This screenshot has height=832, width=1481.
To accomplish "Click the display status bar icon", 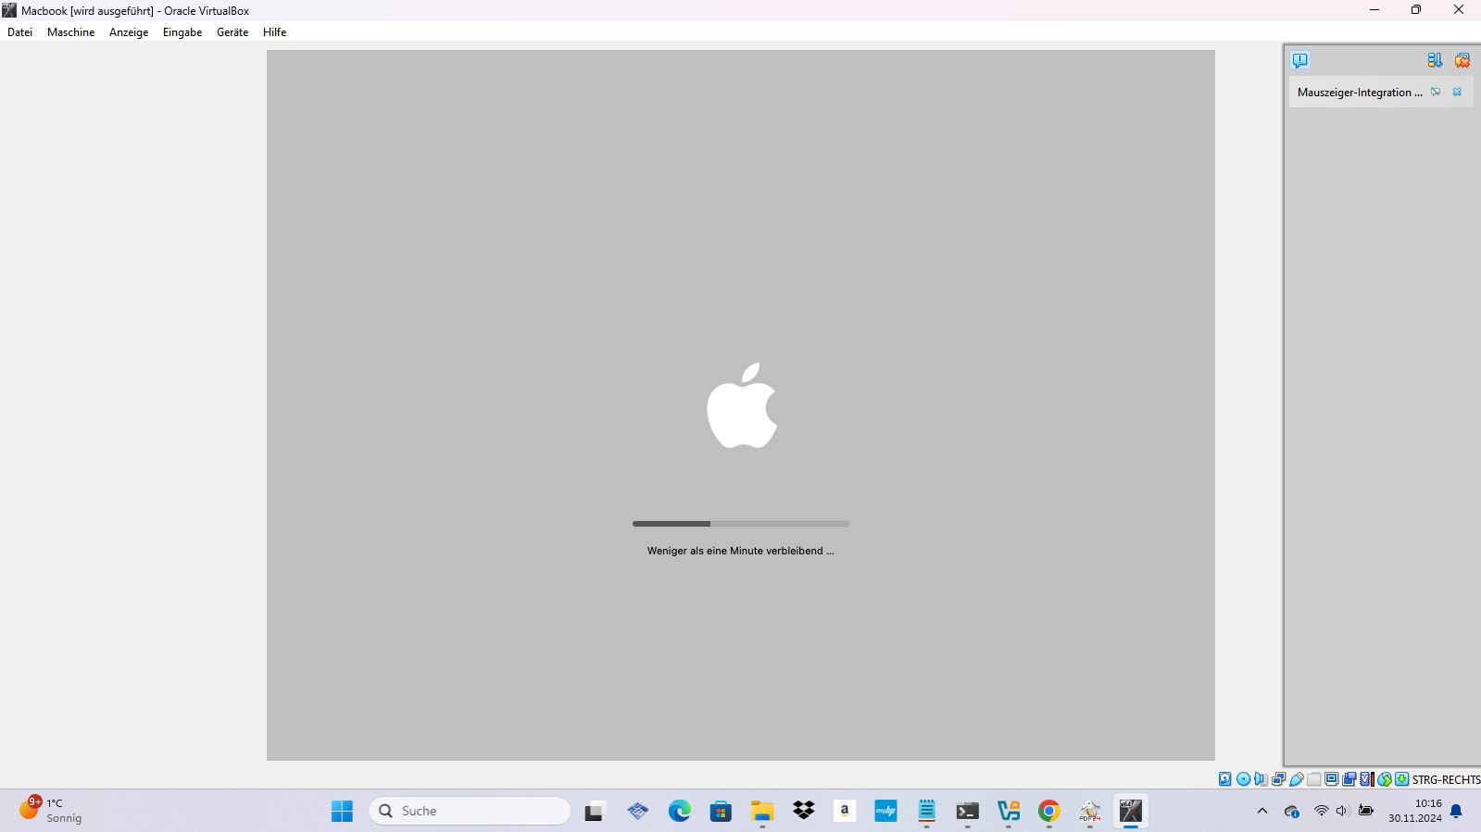I will [1331, 779].
